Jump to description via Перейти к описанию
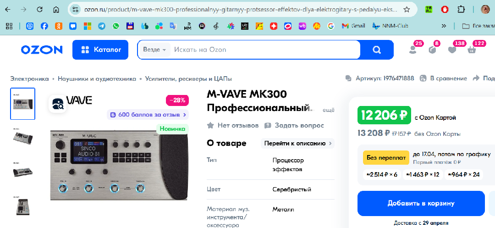495x228 pixels. (x=297, y=144)
